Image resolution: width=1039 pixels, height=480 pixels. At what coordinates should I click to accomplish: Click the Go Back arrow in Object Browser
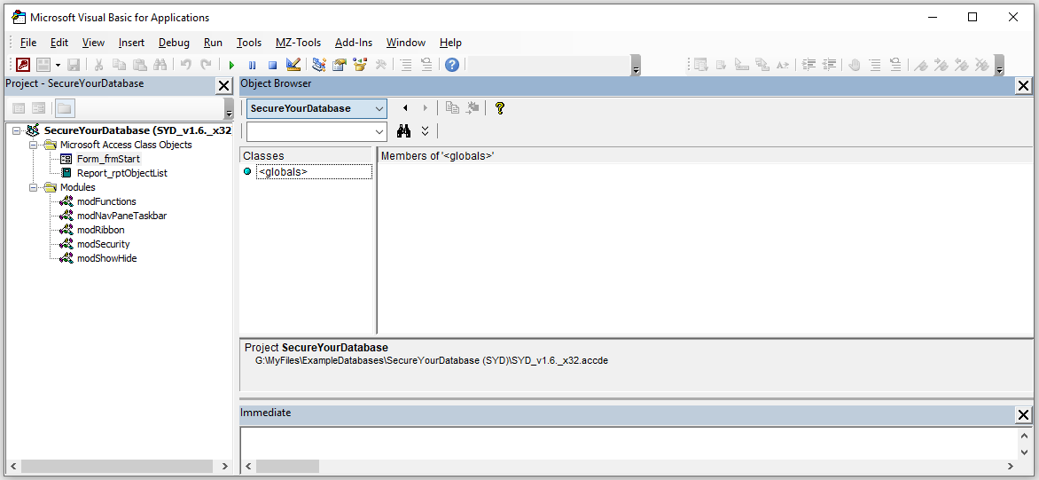click(405, 108)
